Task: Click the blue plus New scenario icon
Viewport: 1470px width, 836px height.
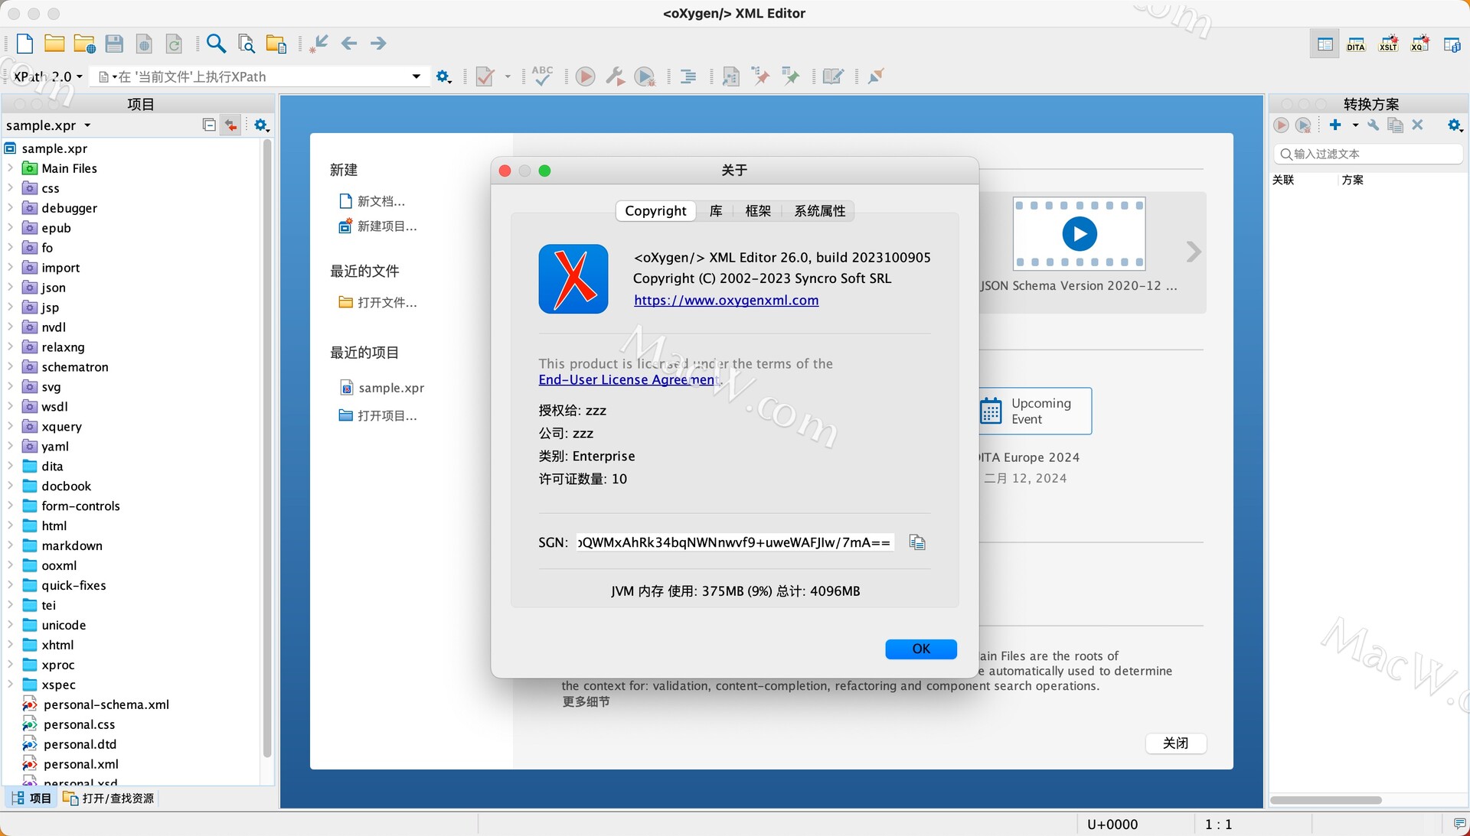Action: click(1335, 125)
